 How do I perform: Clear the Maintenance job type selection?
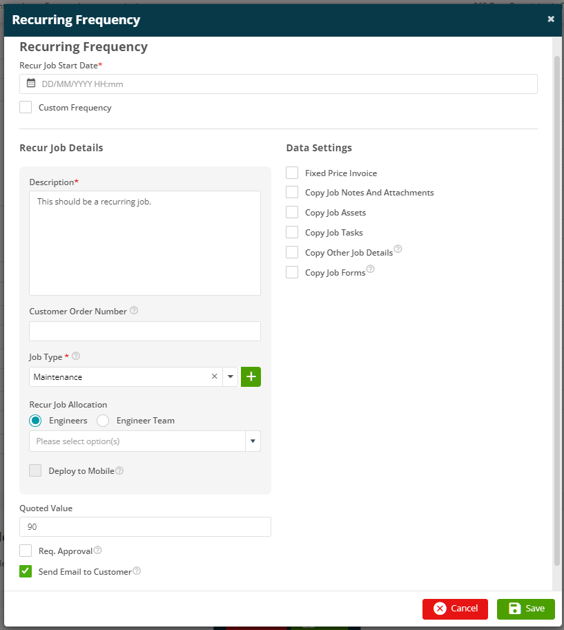[215, 376]
